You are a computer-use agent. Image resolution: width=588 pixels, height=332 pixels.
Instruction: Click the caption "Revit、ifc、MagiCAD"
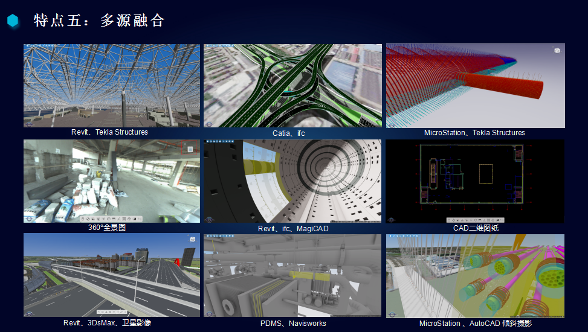[x=293, y=229]
